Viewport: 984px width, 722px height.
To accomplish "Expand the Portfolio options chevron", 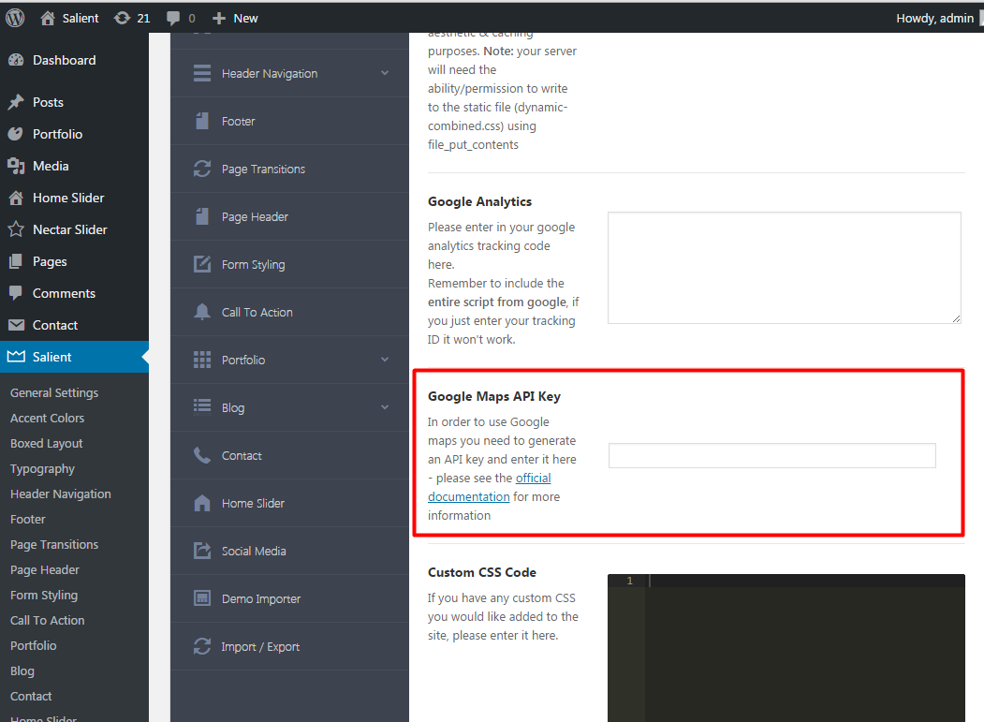I will pos(384,360).
